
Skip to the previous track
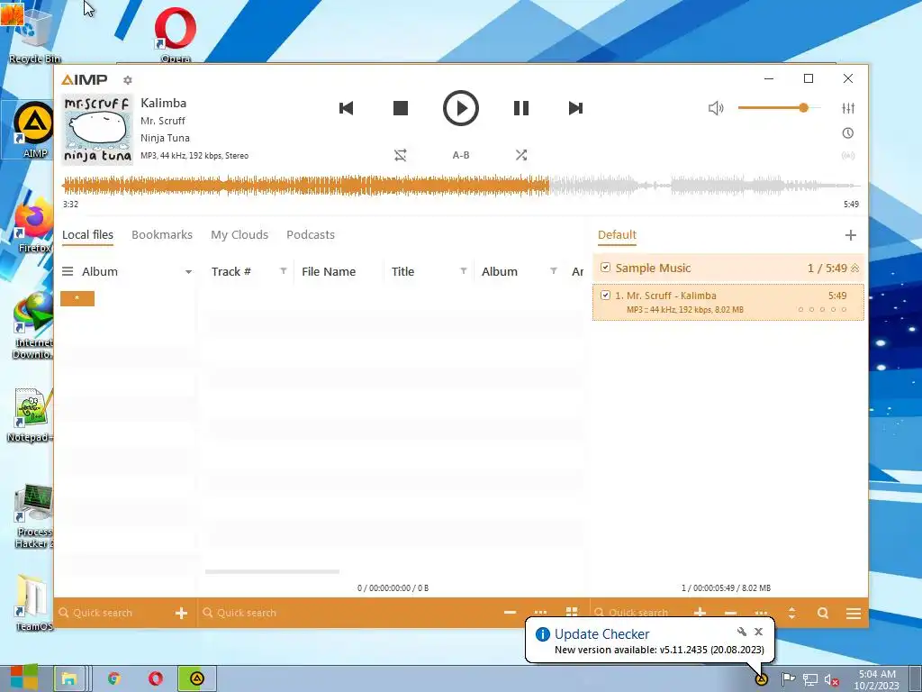[x=347, y=108]
